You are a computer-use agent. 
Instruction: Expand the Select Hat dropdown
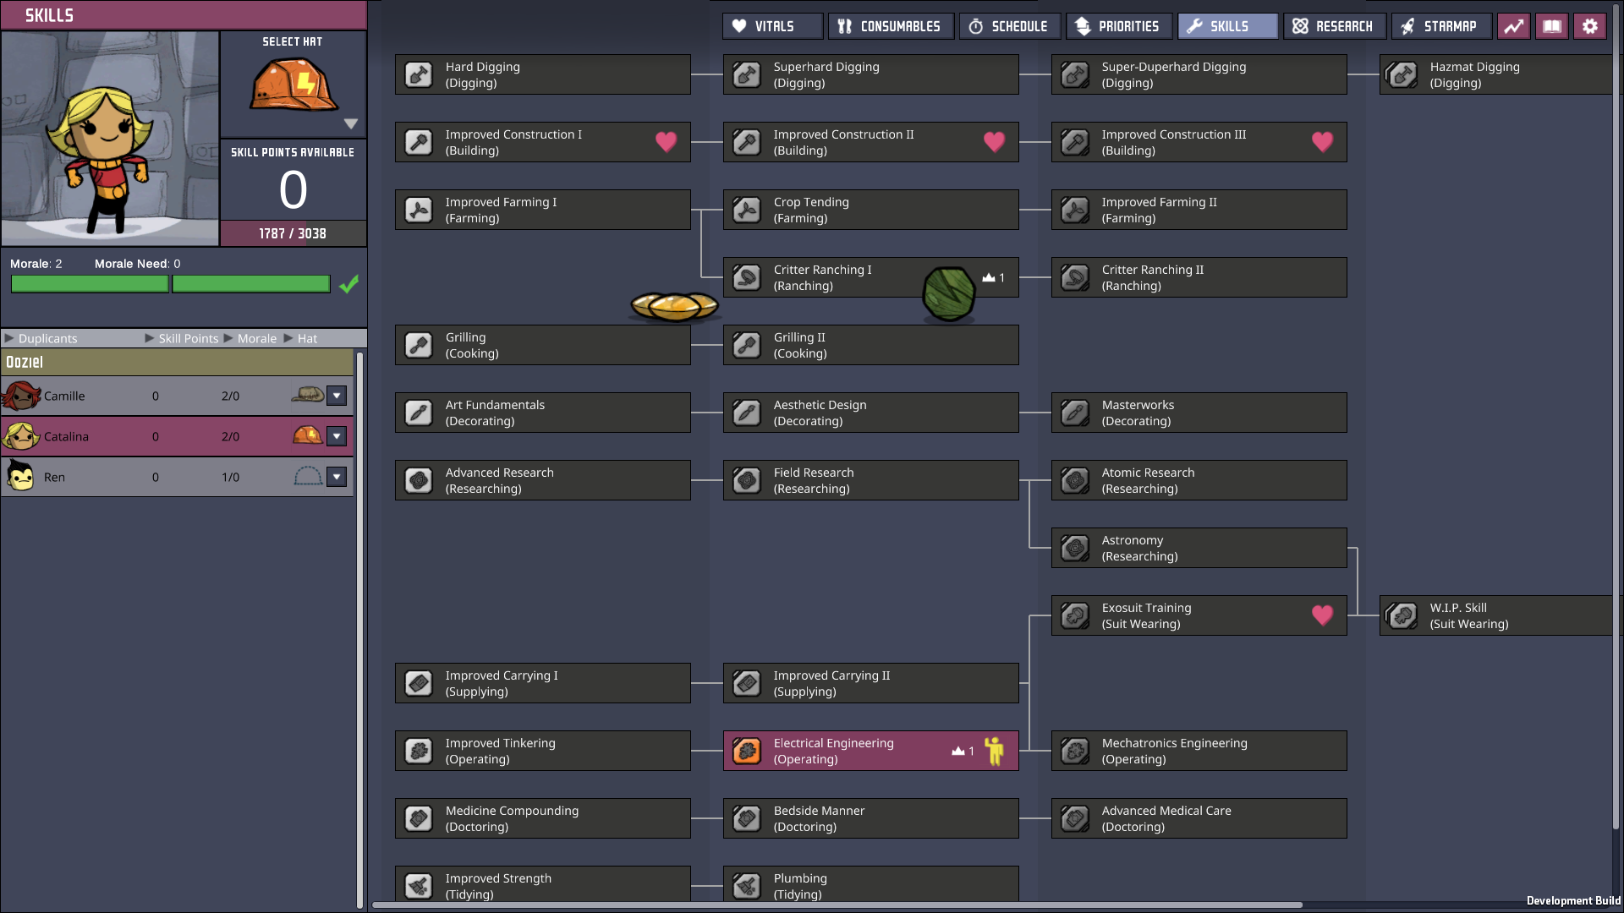click(351, 123)
